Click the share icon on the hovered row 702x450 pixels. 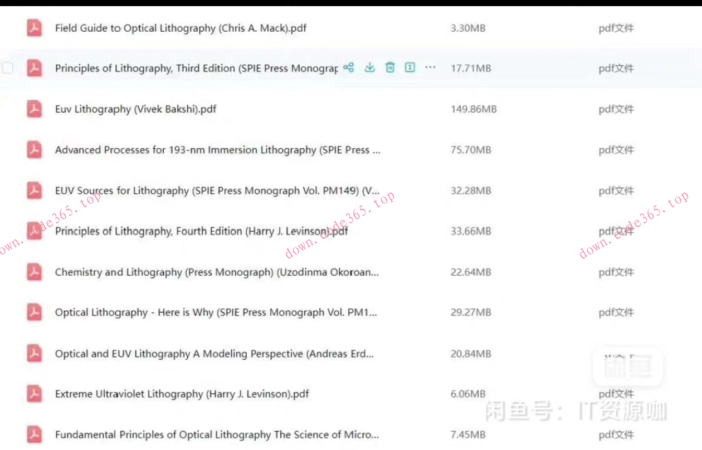pos(349,68)
